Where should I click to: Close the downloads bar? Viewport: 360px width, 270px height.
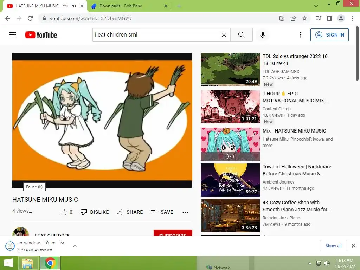354,246
